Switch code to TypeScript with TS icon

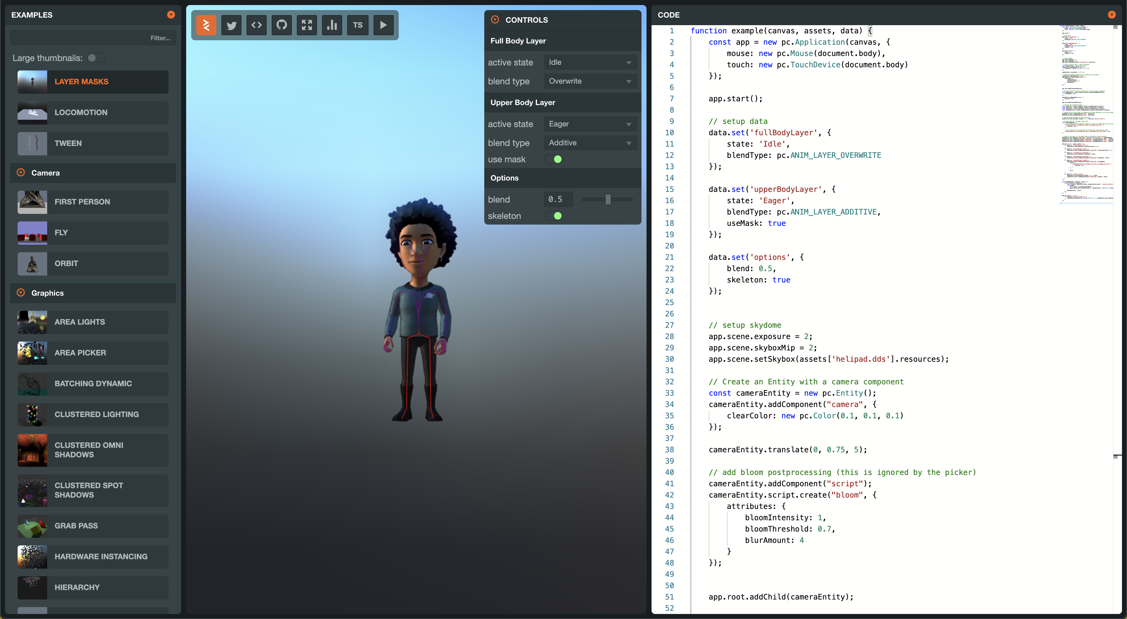tap(358, 25)
